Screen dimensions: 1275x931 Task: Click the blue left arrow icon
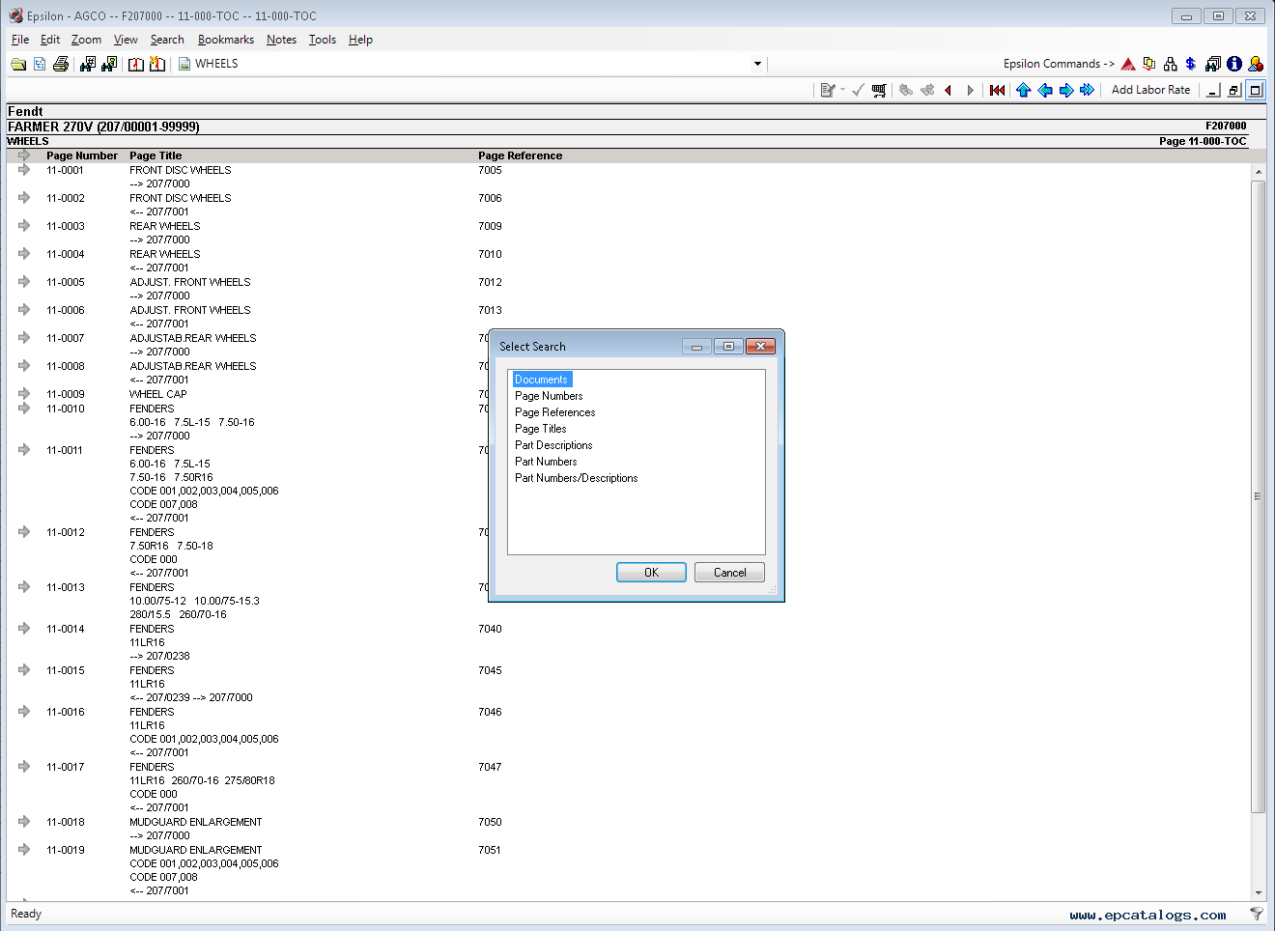(x=1045, y=90)
